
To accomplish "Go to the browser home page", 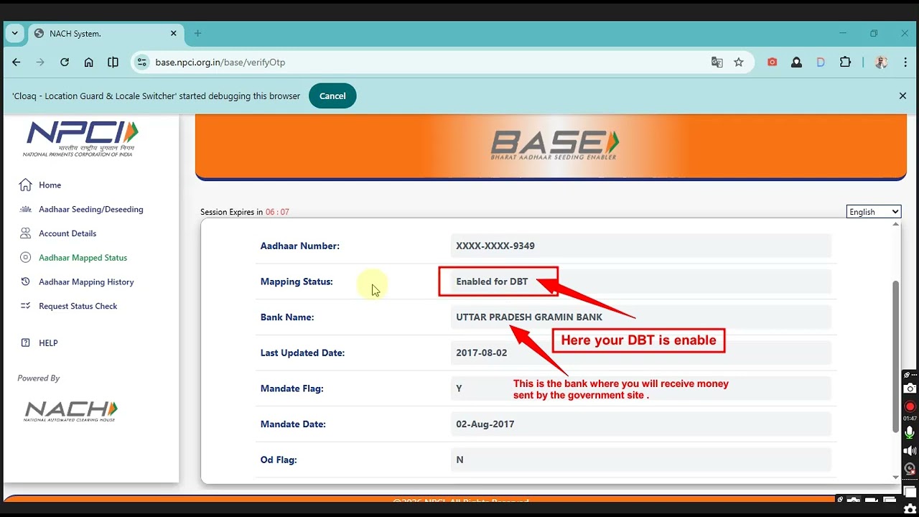I will [89, 62].
